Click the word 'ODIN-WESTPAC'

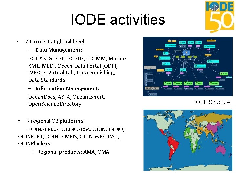coord(99,137)
